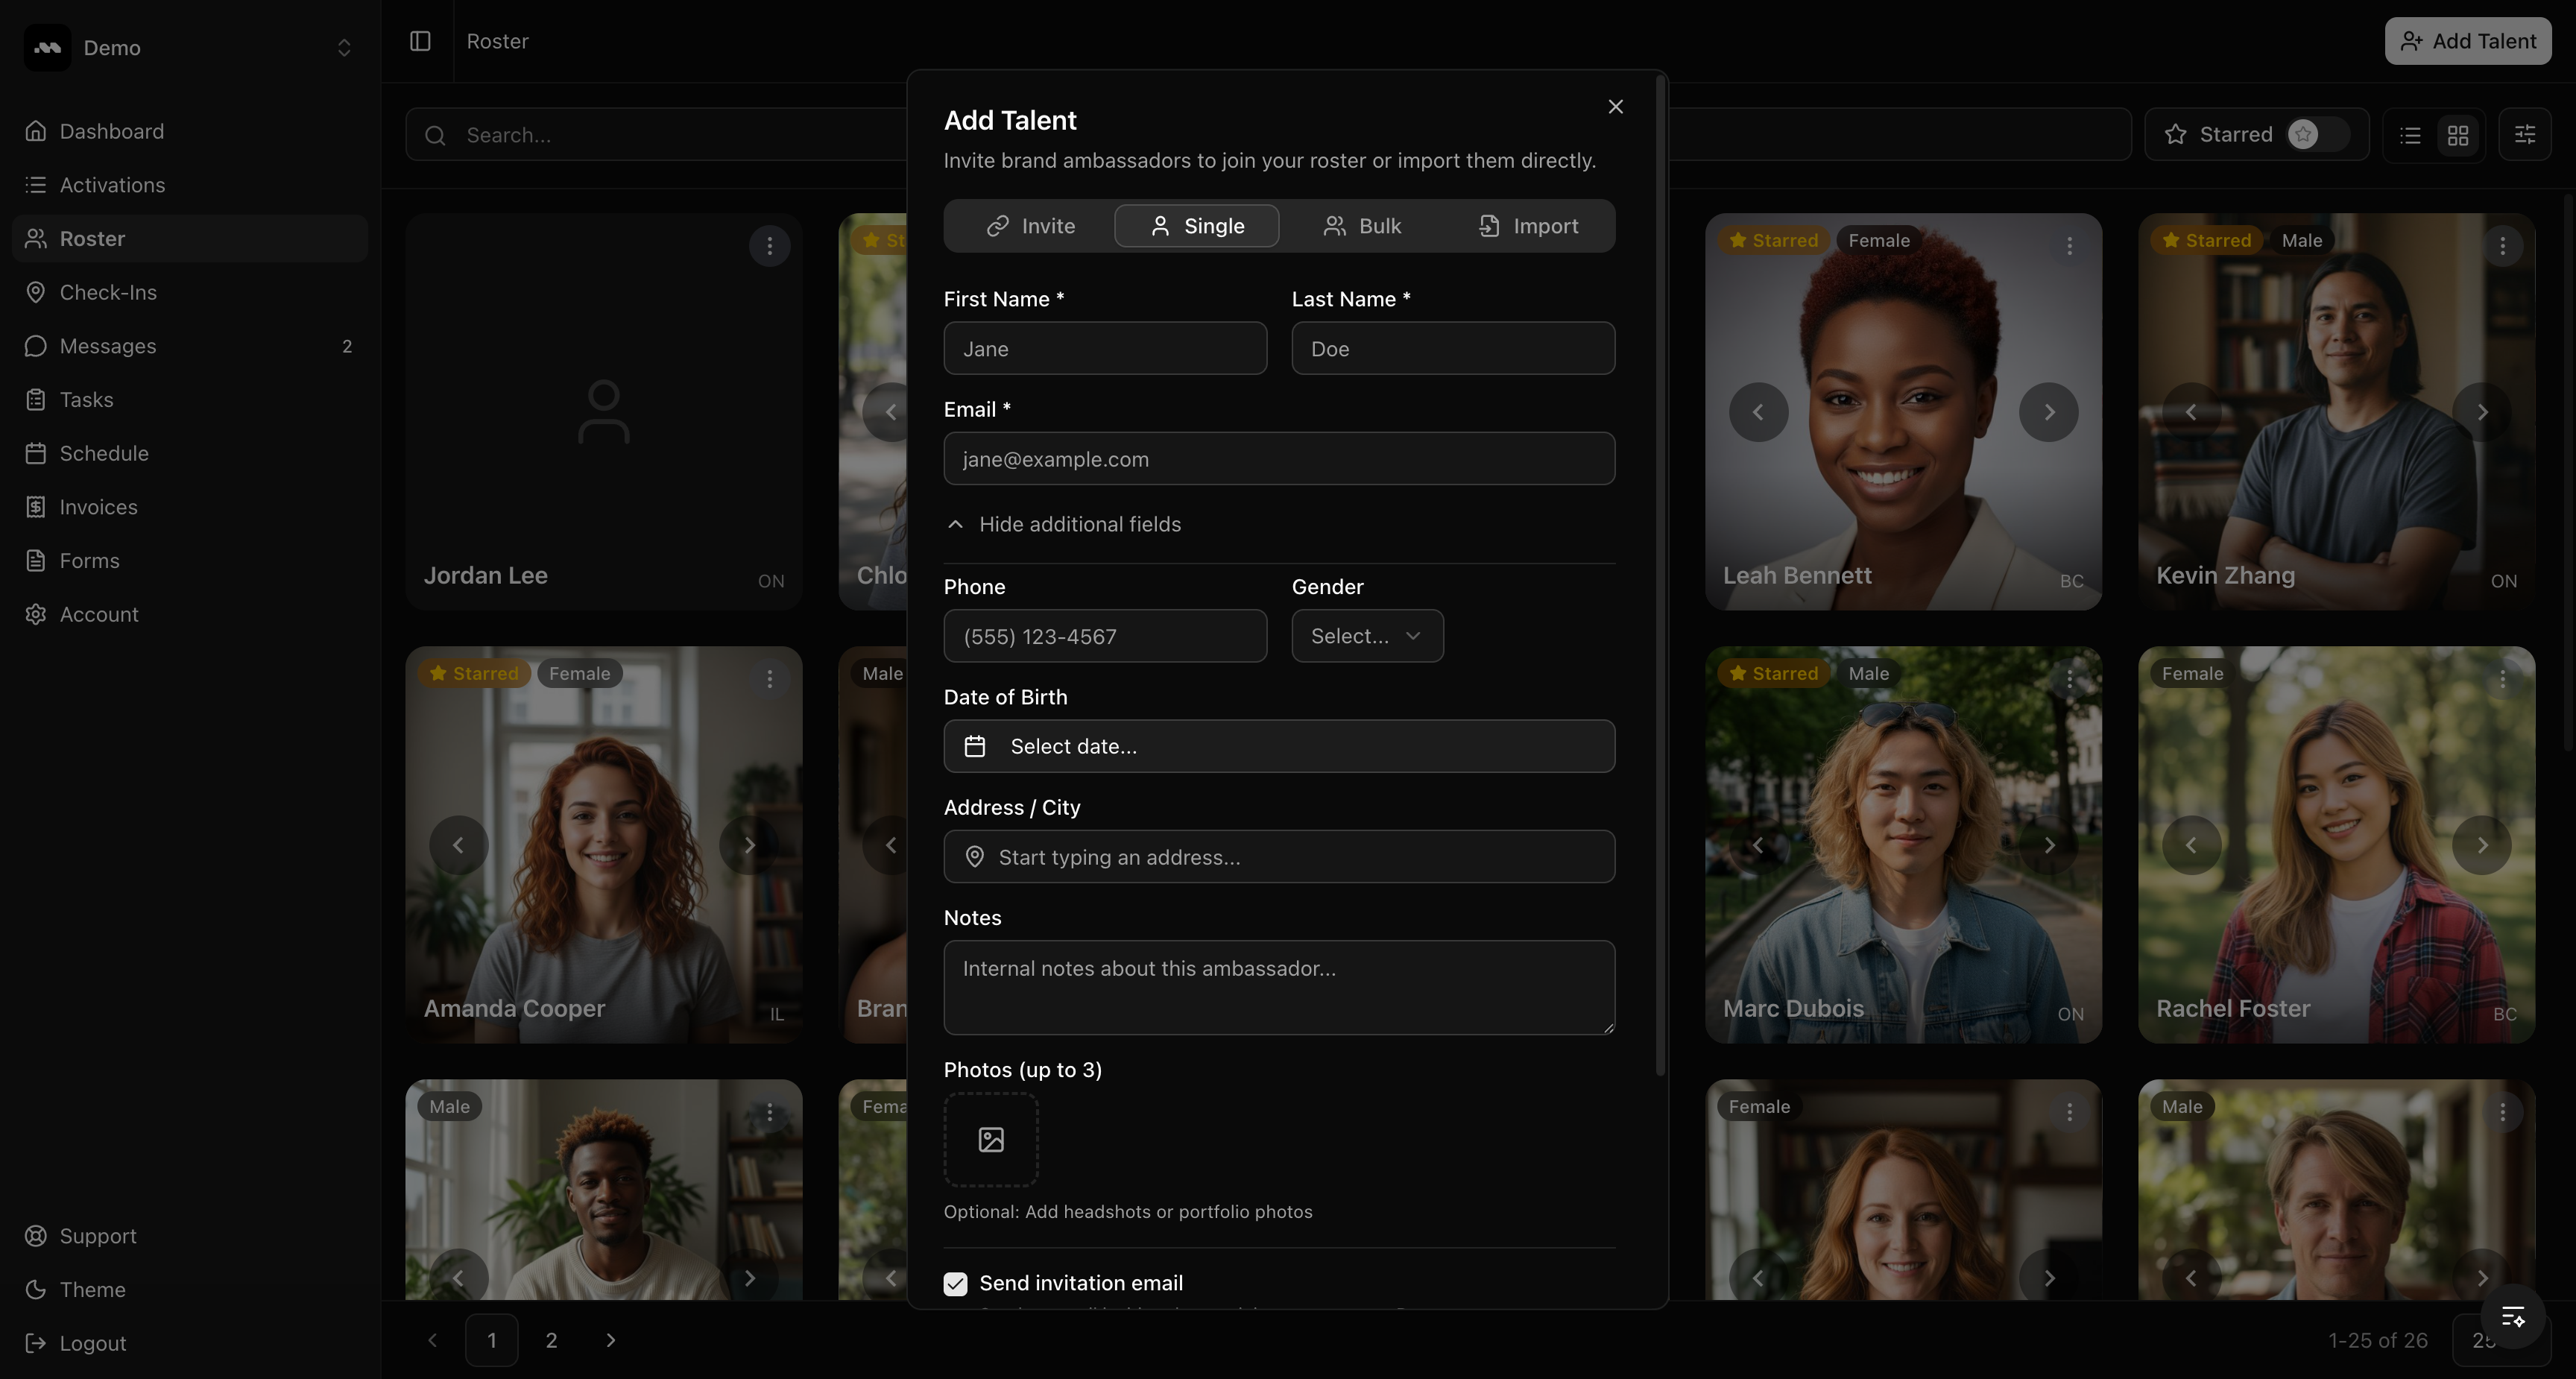The width and height of the screenshot is (2576, 1379).
Task: Go to page 2 of roster
Action: tap(551, 1340)
